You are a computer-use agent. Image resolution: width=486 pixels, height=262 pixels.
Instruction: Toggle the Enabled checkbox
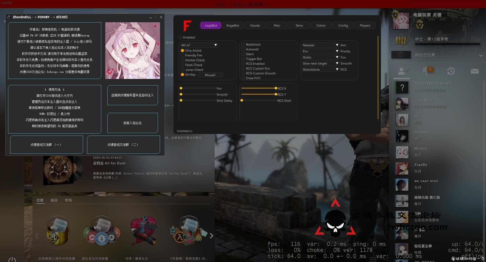pyautogui.click(x=180, y=37)
